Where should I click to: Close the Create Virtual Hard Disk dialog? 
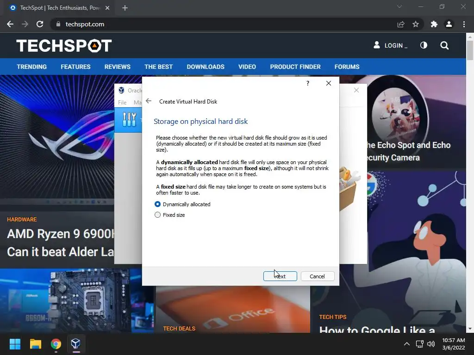(x=329, y=83)
